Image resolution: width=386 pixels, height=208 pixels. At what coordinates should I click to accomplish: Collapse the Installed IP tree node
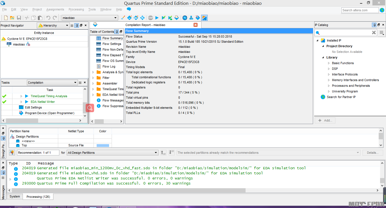(317, 40)
